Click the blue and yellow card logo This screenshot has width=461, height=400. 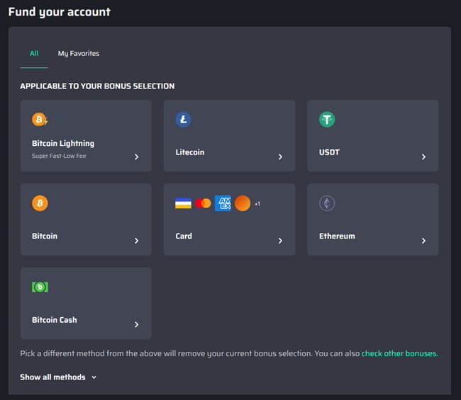coord(183,203)
